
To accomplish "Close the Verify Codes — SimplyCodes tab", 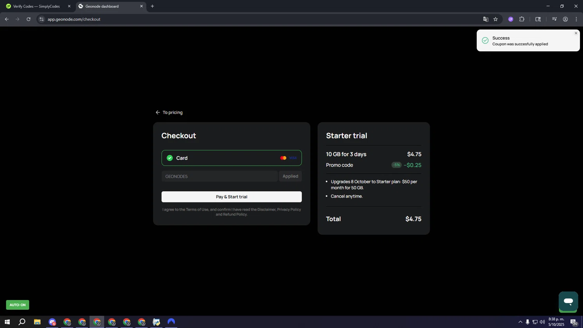I will [69, 6].
